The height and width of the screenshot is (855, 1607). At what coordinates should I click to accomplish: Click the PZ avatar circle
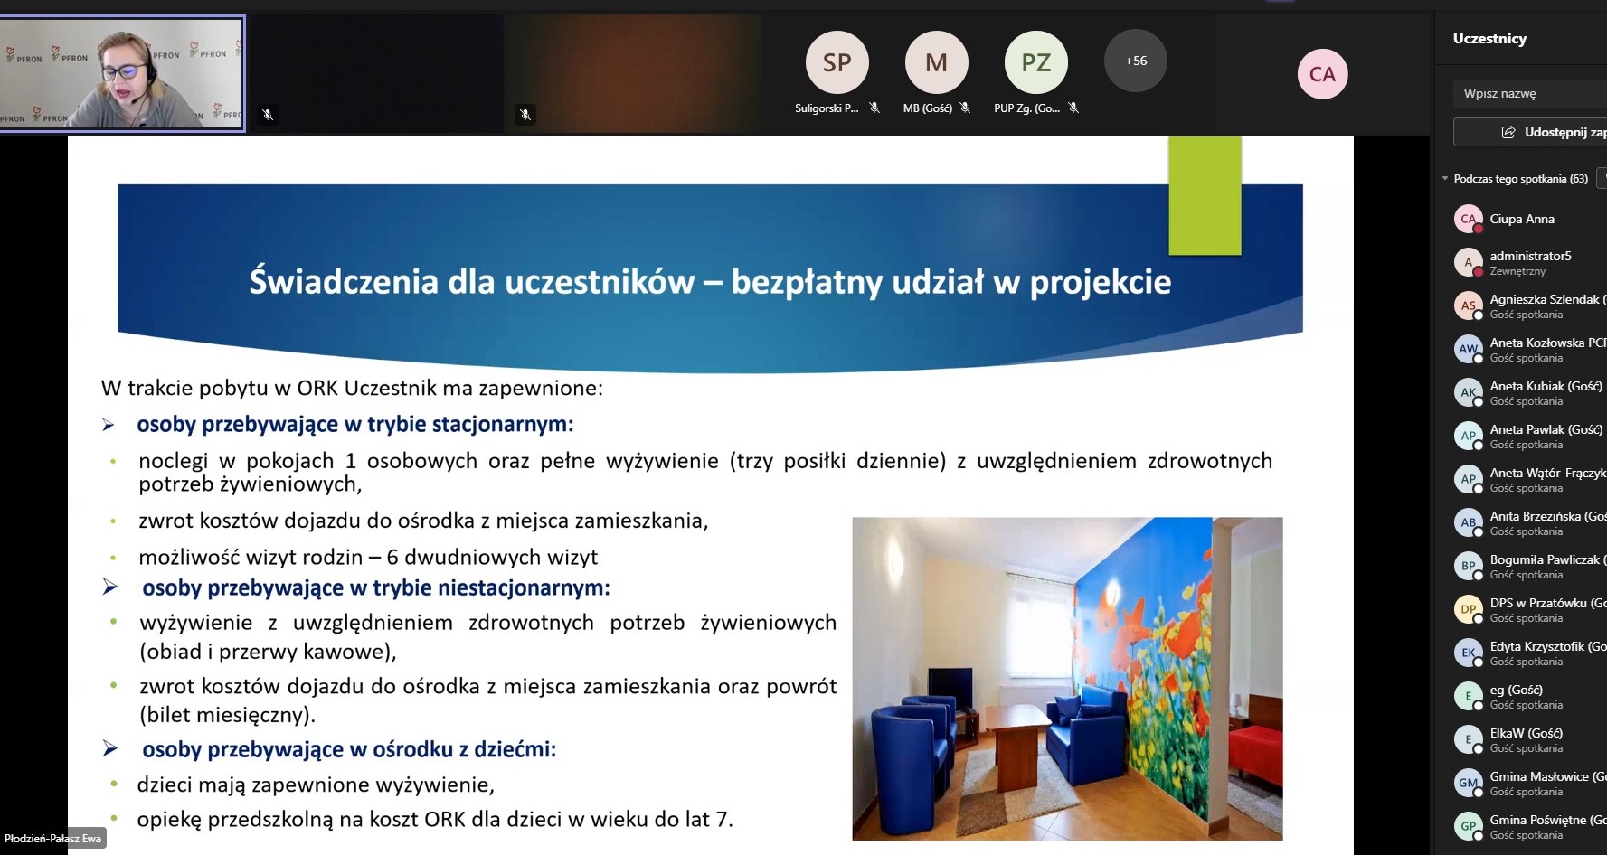(x=1035, y=62)
